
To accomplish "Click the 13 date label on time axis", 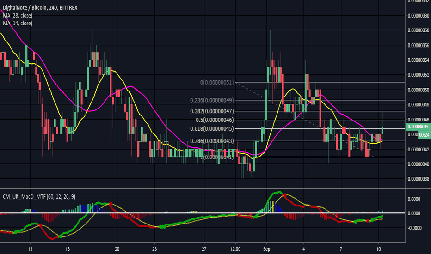I will click(x=30, y=249).
